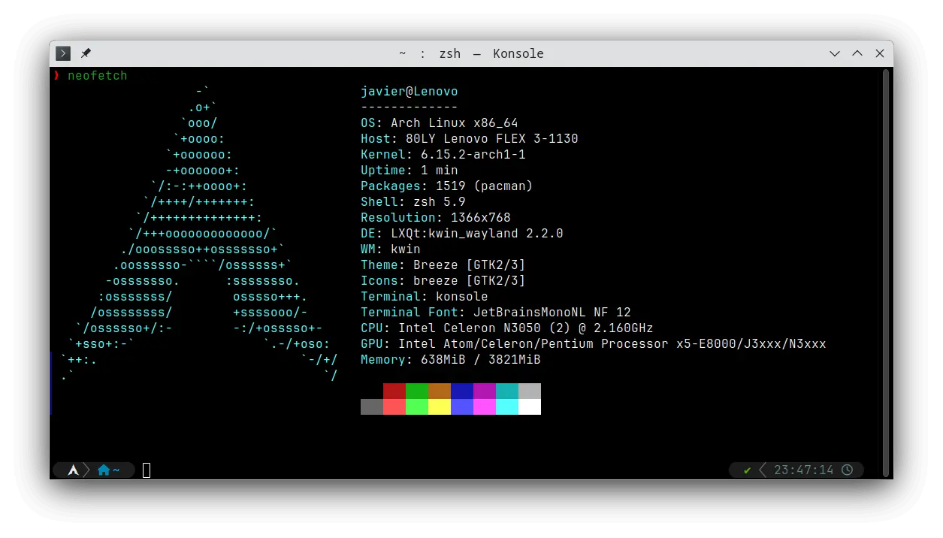This screenshot has width=943, height=538.
Task: Click the blue home folder icon in prompt
Action: (104, 470)
